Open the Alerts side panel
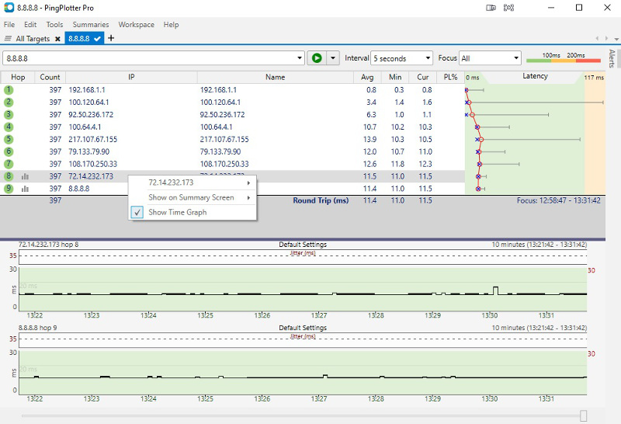The width and height of the screenshot is (621, 424). tap(612, 59)
